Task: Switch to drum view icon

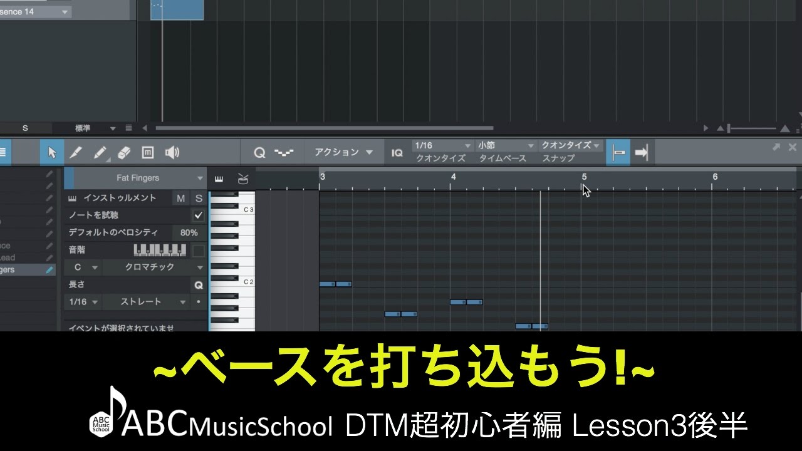Action: [243, 179]
